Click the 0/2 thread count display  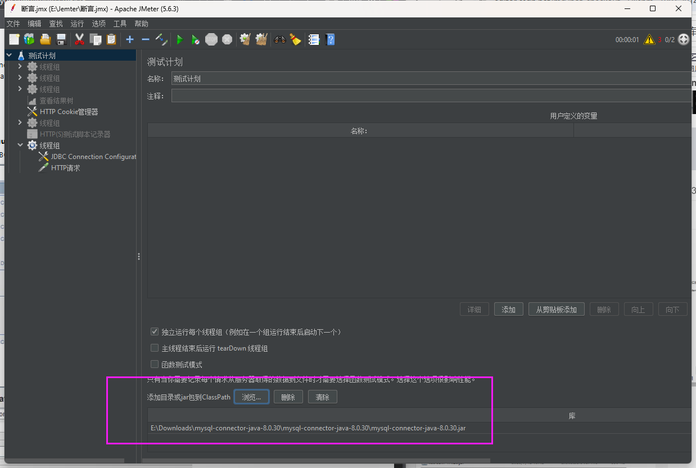tap(670, 40)
